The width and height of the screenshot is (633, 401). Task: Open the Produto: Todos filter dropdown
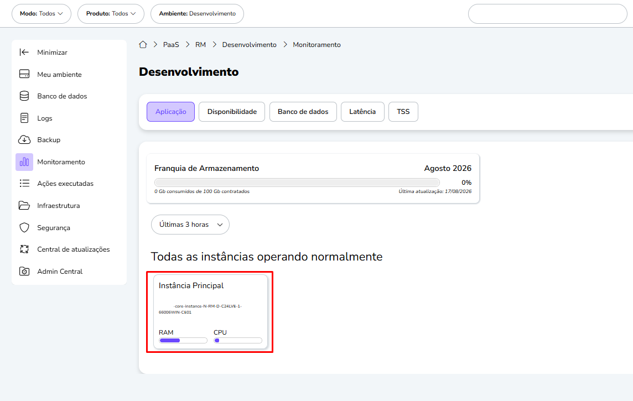(x=111, y=14)
